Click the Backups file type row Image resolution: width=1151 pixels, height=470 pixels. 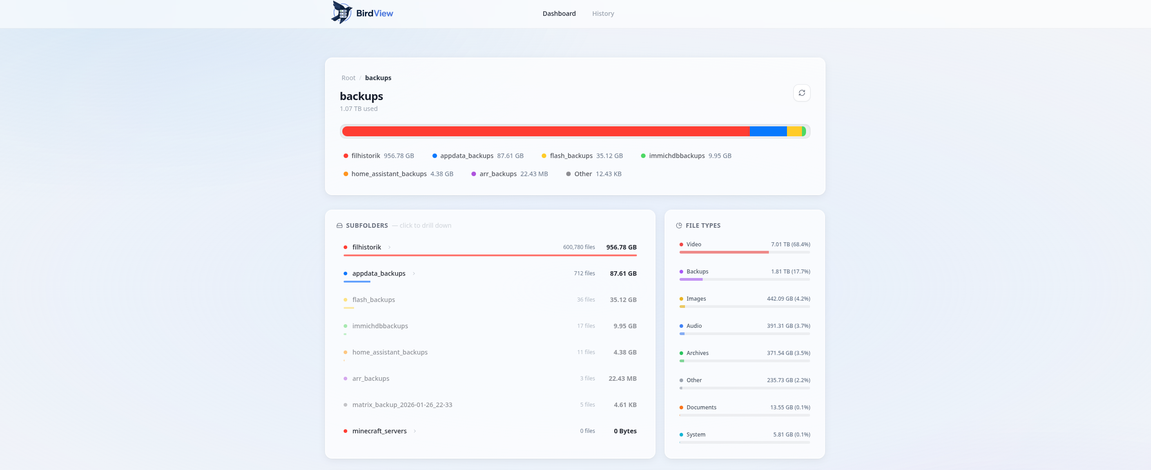[745, 274]
